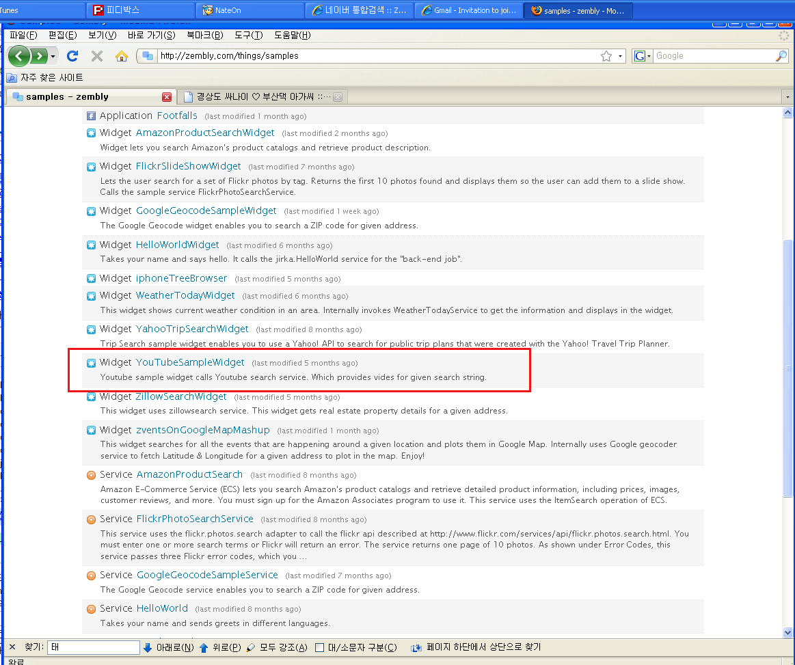Screen dimensions: 795x665
Task: Click widget icon beside AmazonProductSearchWidget
Action: click(92, 133)
